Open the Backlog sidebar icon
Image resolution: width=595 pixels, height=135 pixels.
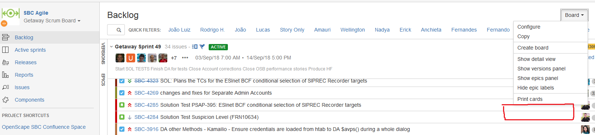click(x=6, y=37)
